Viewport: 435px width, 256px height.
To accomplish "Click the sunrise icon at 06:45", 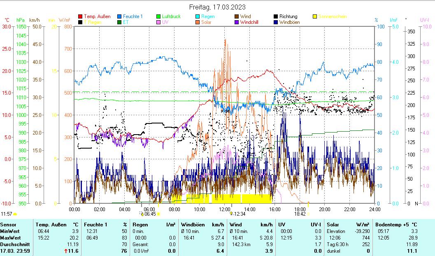I will coord(142,214).
